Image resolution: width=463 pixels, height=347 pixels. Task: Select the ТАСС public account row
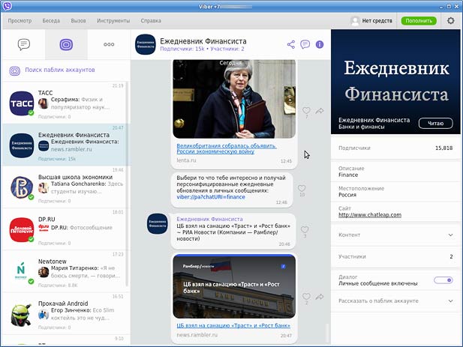tap(65, 103)
